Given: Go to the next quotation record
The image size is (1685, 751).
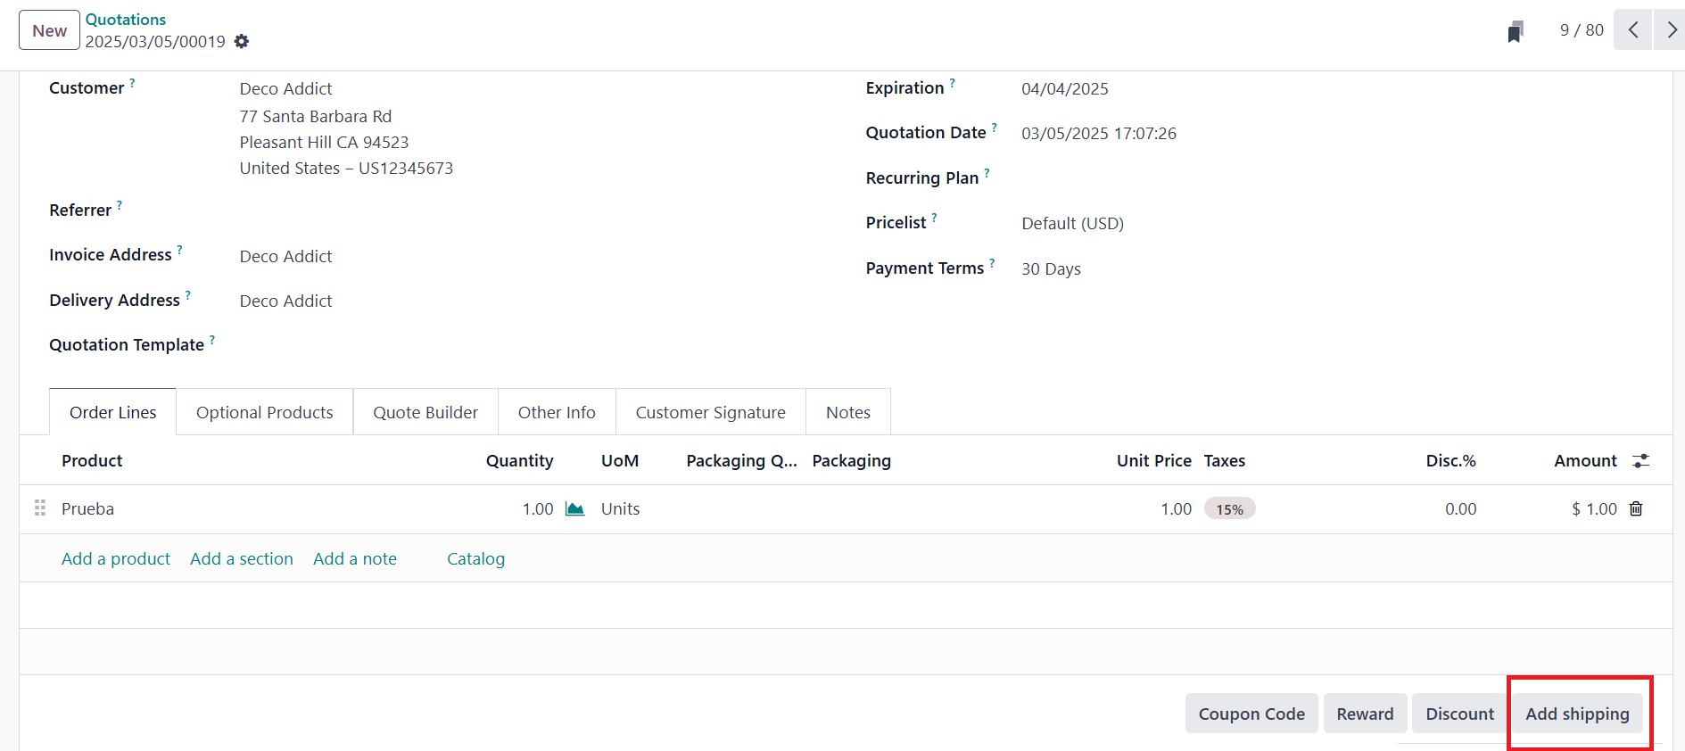Looking at the screenshot, I should [1671, 30].
